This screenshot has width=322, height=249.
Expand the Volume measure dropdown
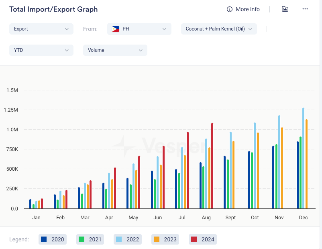click(x=115, y=50)
